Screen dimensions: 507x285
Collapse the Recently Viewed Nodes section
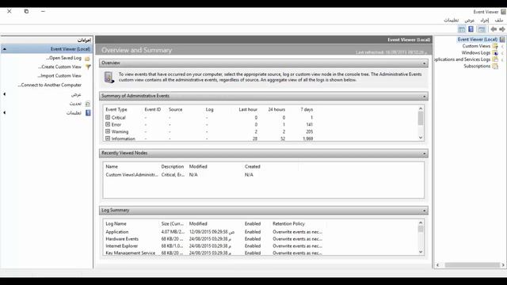pyautogui.click(x=425, y=154)
